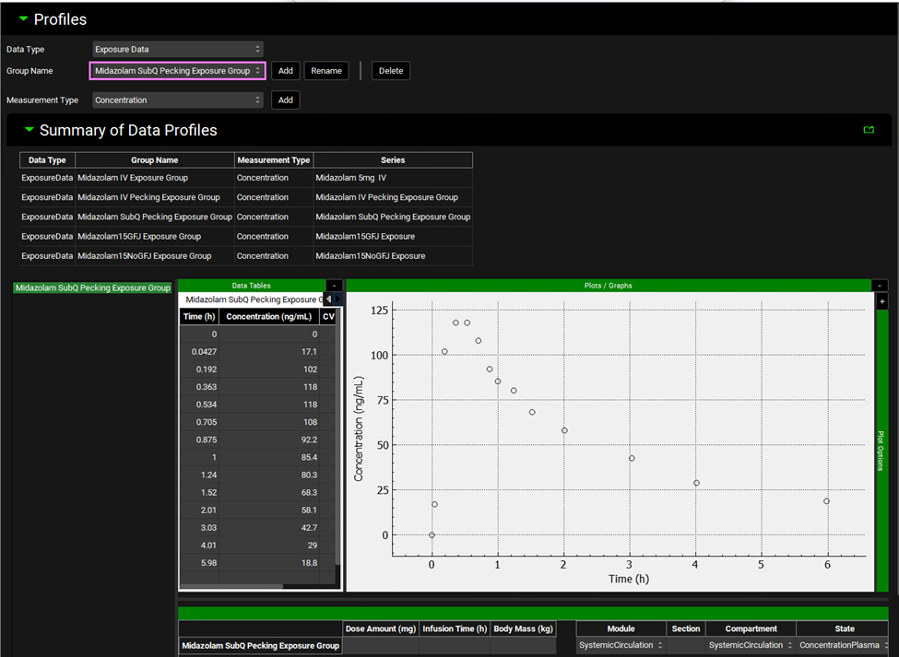This screenshot has height=657, width=899.
Task: Rename the selected exposure group
Action: coord(326,71)
